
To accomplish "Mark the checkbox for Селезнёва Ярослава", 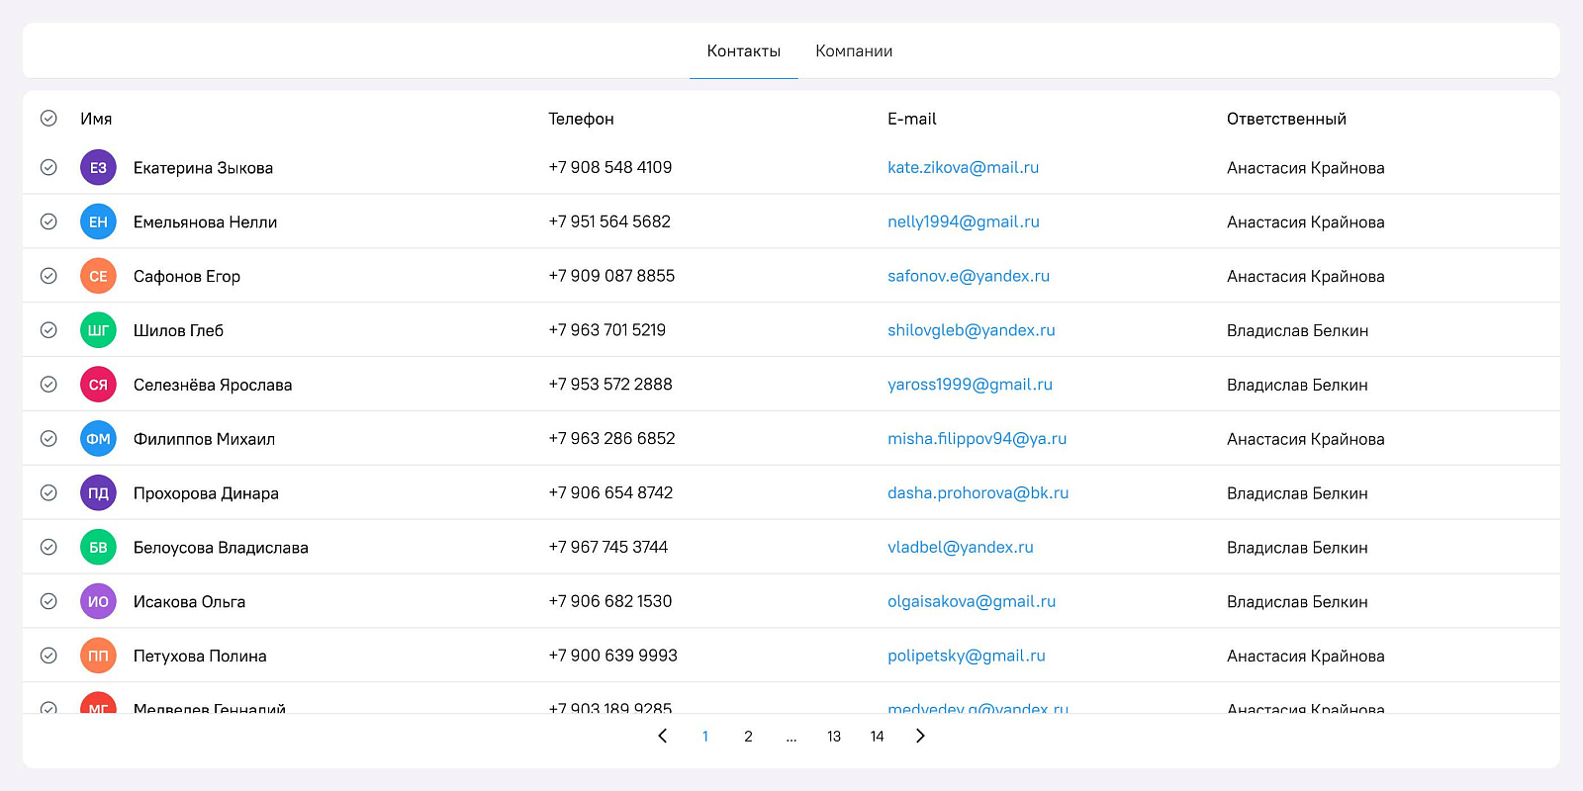I will pyautogui.click(x=48, y=385).
